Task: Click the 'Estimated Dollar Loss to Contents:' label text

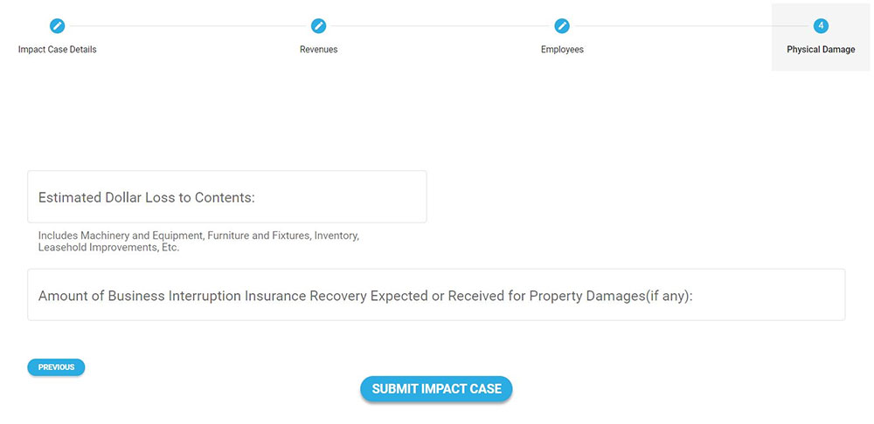Action: click(147, 198)
